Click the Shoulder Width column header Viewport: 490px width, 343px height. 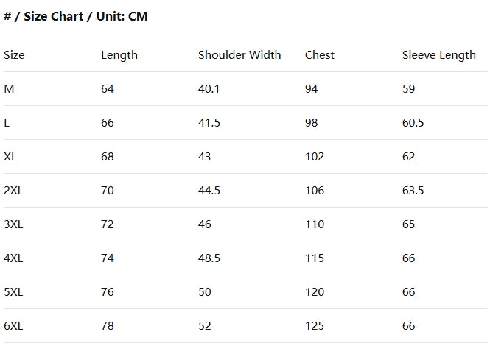click(239, 55)
